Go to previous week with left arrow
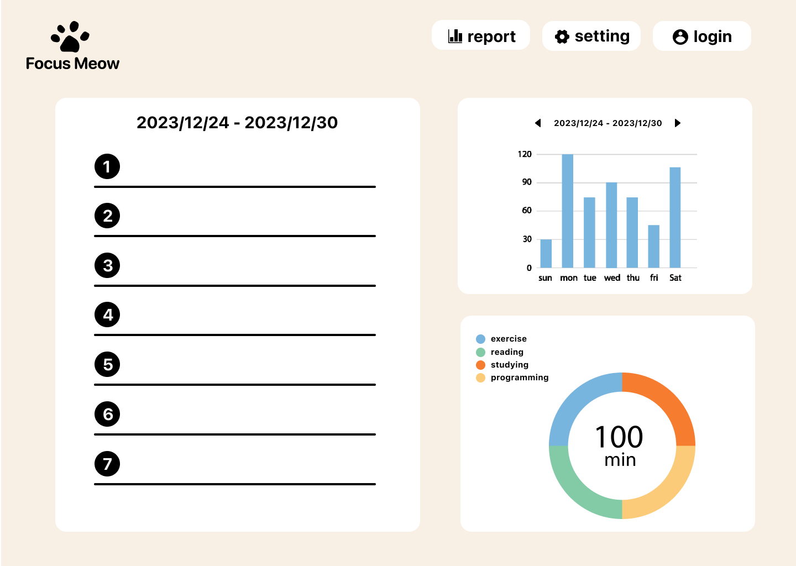Screen dimensions: 796x566 [x=538, y=123]
